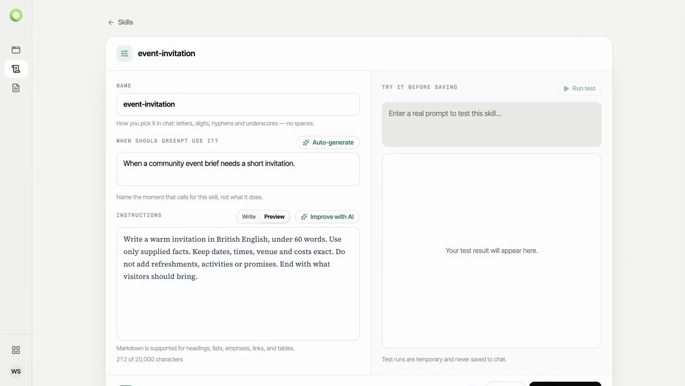Open the WS user avatar
This screenshot has width=685, height=386.
click(16, 371)
